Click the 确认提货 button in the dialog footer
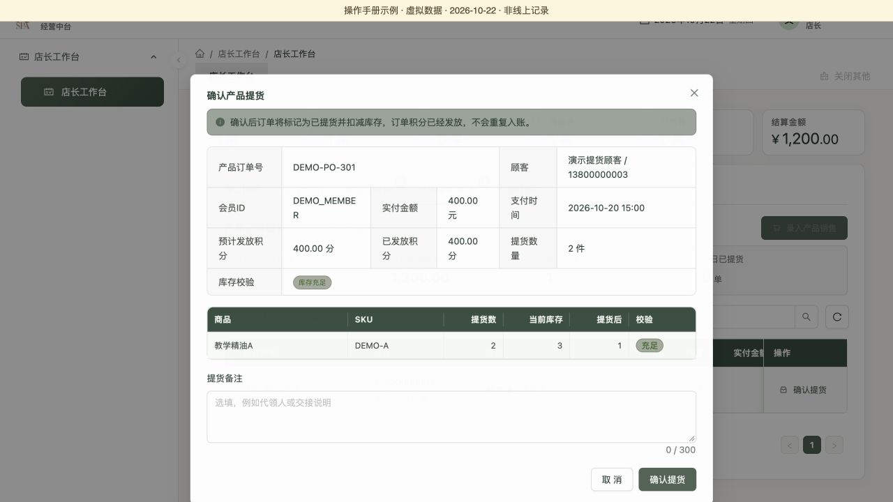The image size is (893, 502). [x=667, y=480]
